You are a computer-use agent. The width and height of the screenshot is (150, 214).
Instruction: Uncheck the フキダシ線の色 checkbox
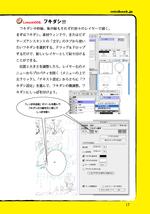[84, 156]
